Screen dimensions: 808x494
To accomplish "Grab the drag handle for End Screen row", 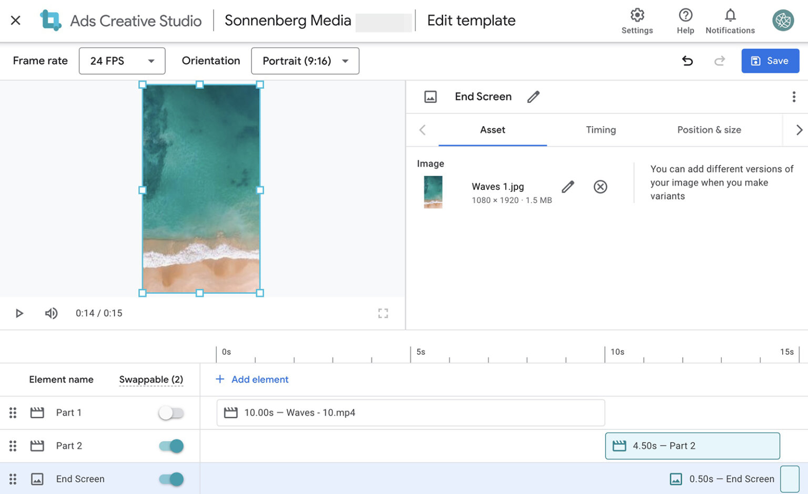I will (13, 479).
